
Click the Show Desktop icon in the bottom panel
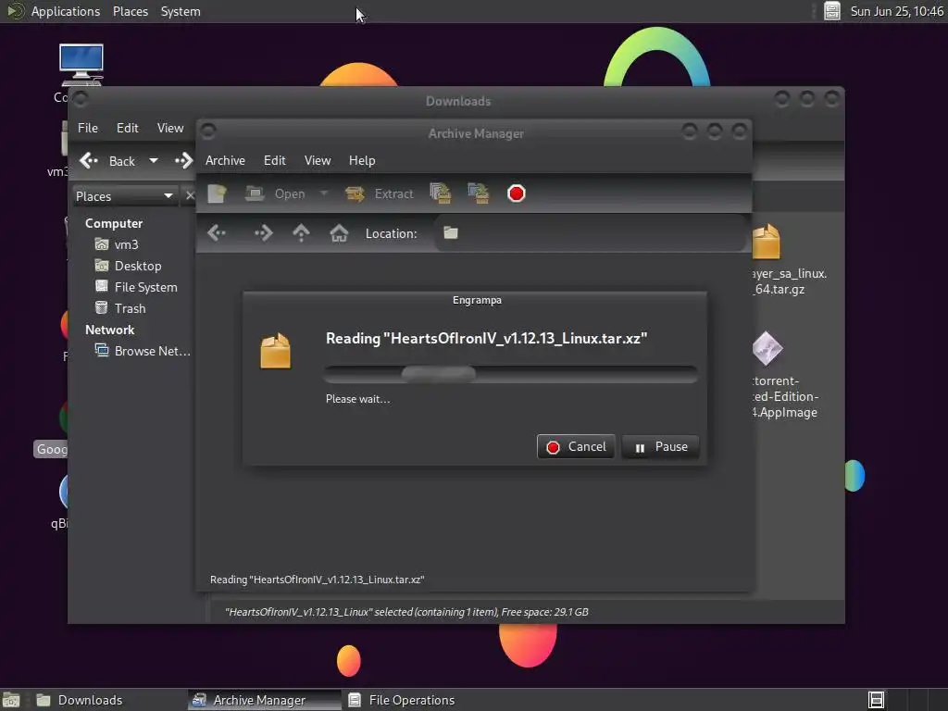pyautogui.click(x=11, y=700)
